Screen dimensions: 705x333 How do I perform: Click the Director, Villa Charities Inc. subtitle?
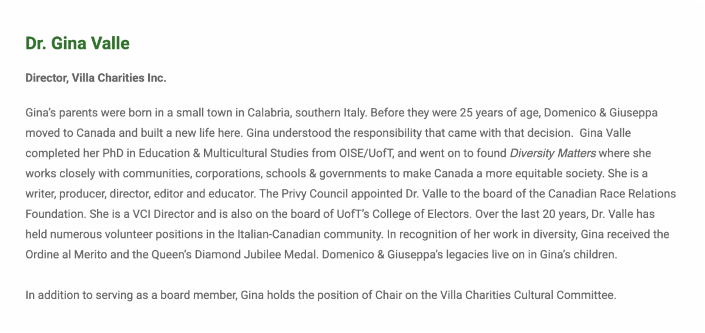click(96, 78)
